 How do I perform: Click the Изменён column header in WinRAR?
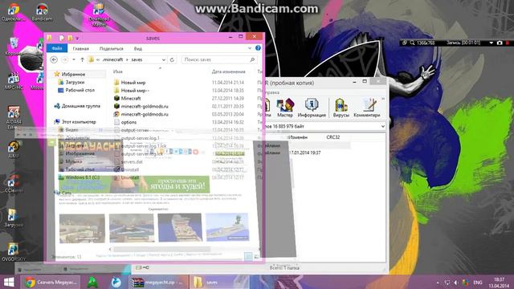tap(298, 137)
